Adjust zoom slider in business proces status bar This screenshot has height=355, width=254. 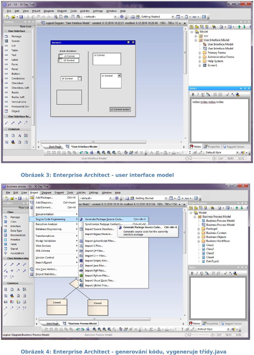pyautogui.click(x=190, y=335)
